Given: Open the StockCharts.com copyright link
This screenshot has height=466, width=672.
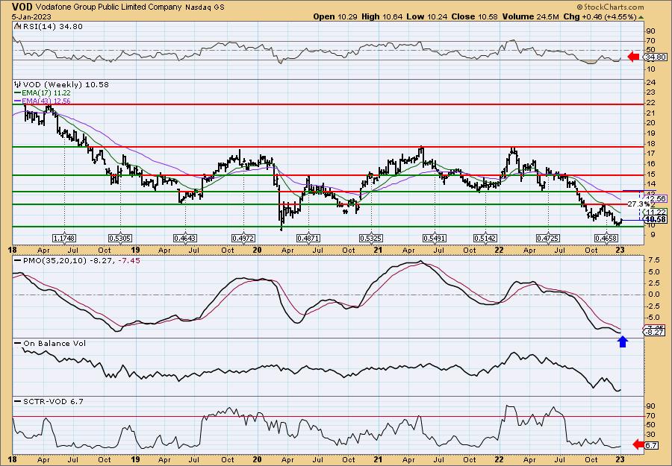Looking at the screenshot, I should click(x=610, y=7).
